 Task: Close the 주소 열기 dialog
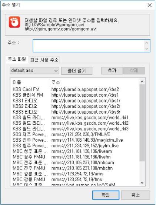tap(150, 5)
